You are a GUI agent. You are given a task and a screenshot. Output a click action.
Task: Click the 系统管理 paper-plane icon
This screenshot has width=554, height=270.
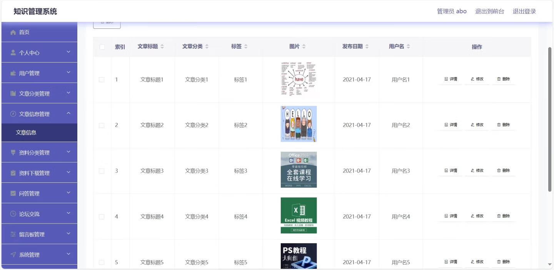coord(13,255)
